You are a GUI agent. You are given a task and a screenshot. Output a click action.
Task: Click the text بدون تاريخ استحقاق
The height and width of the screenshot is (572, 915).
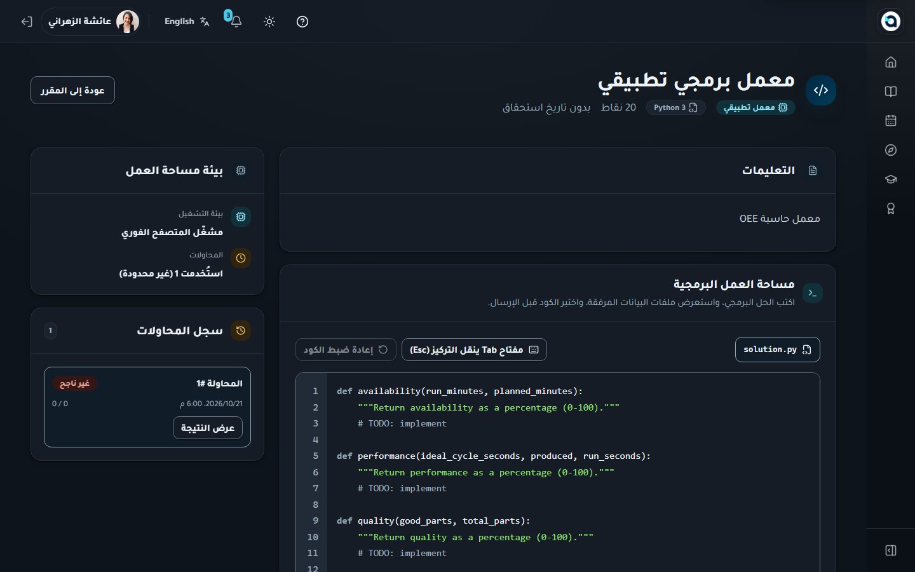pyautogui.click(x=546, y=107)
